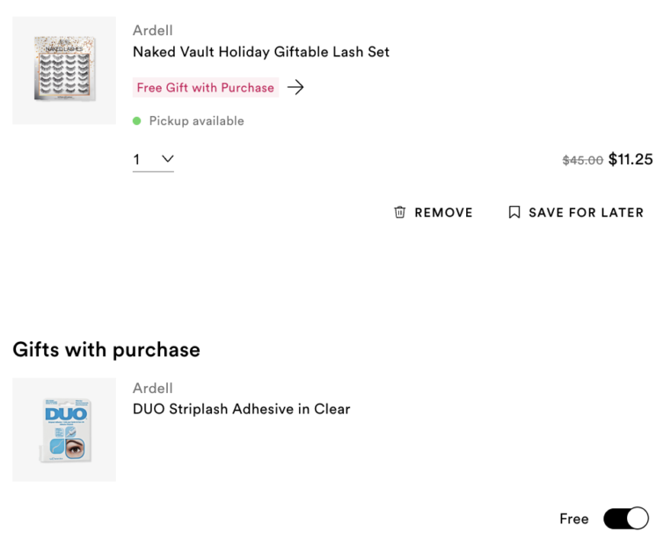Open the quantity dropdown showing 1

pyautogui.click(x=152, y=159)
